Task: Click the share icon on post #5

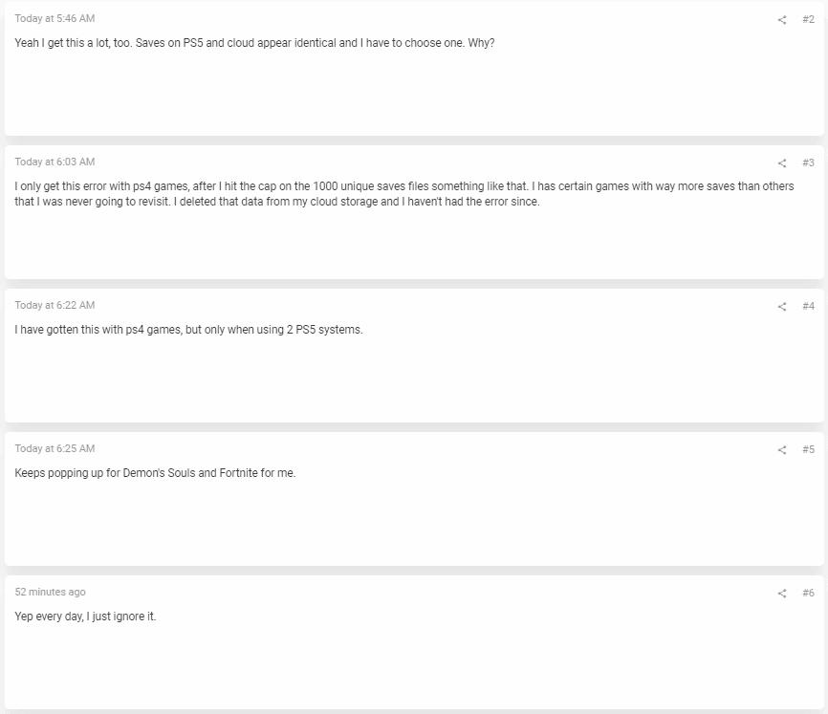Action: (782, 450)
